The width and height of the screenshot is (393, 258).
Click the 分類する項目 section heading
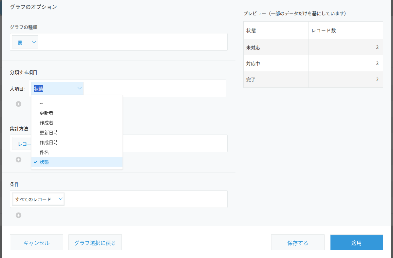[24, 72]
